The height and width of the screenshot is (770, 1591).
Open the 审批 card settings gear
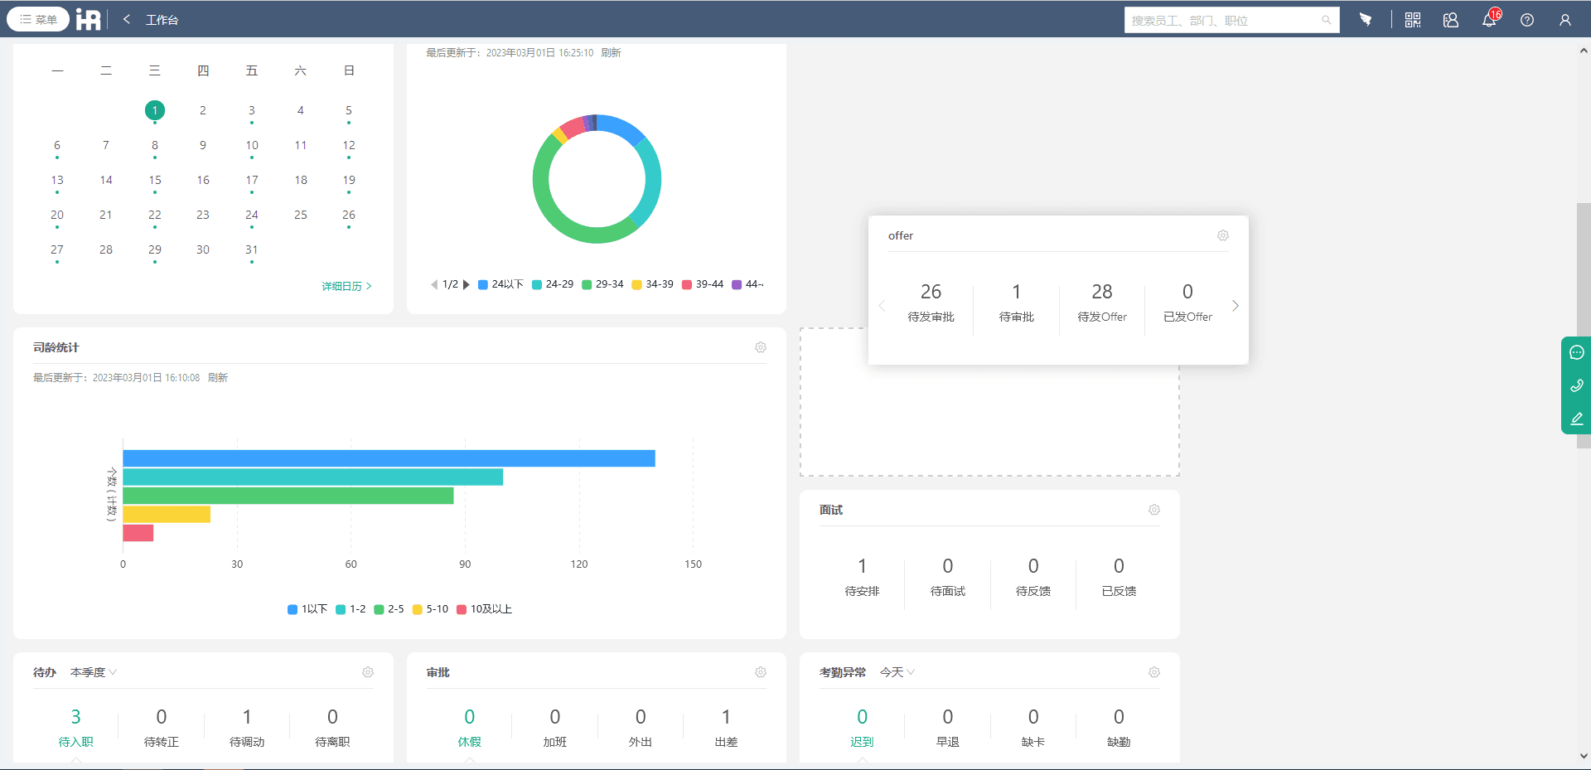point(761,672)
